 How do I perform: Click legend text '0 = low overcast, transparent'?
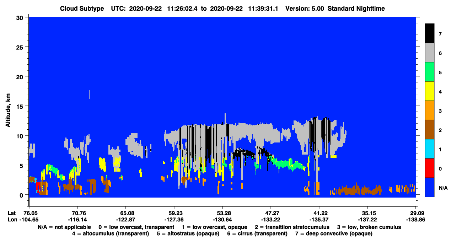[x=136, y=227]
